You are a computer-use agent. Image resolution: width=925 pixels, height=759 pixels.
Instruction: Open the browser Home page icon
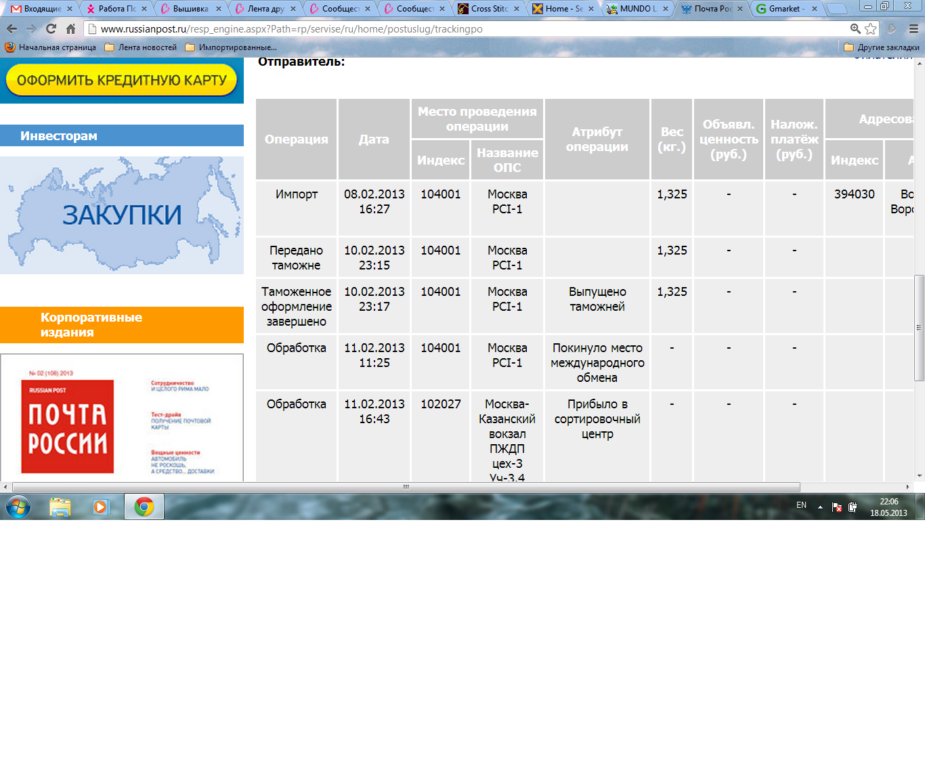point(70,29)
